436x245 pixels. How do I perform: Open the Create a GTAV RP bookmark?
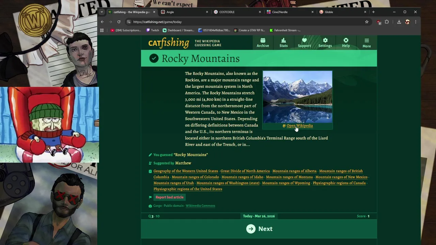tap(249, 30)
